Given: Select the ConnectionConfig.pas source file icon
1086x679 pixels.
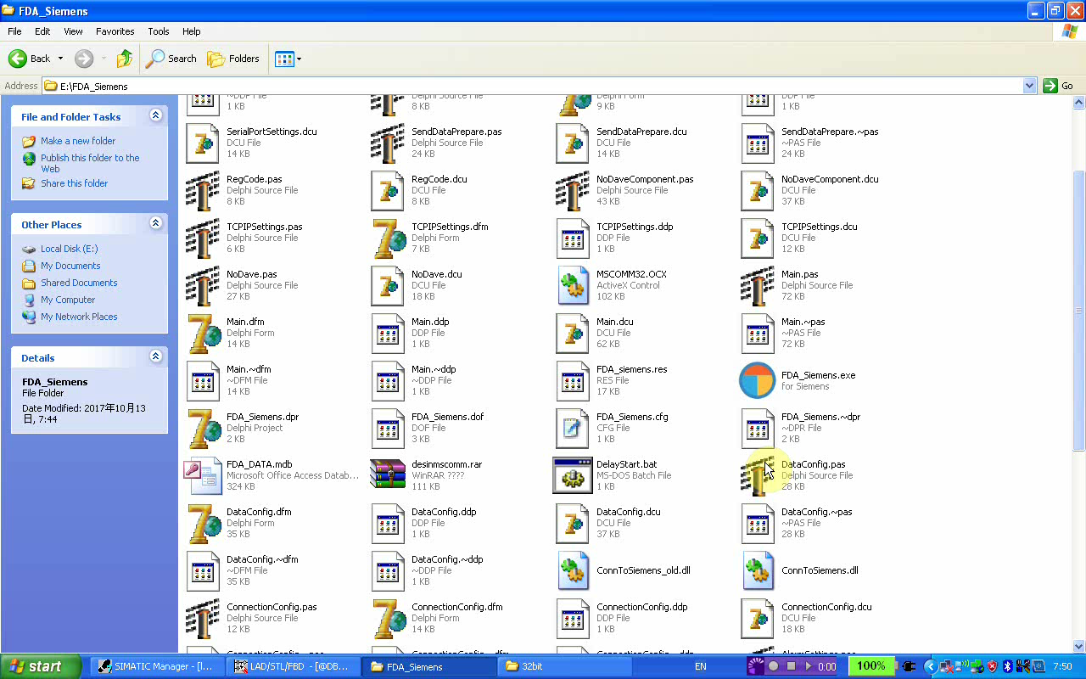Looking at the screenshot, I should tap(204, 618).
